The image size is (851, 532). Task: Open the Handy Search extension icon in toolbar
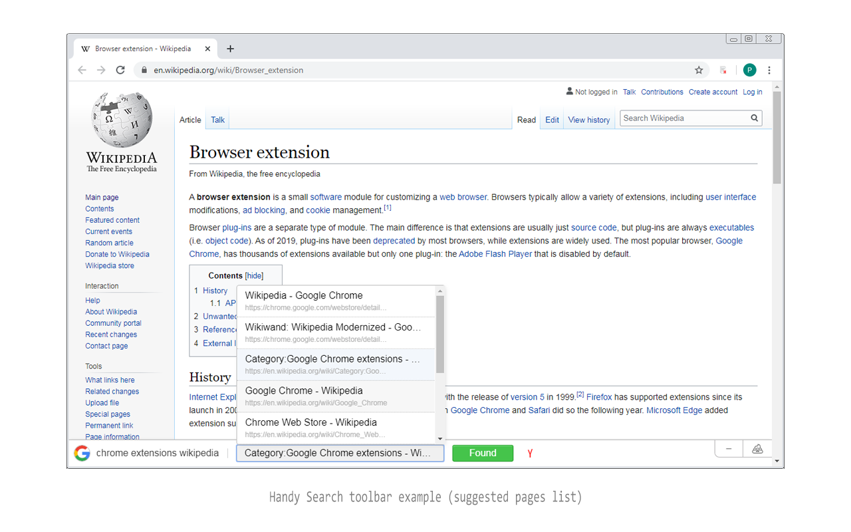point(723,70)
